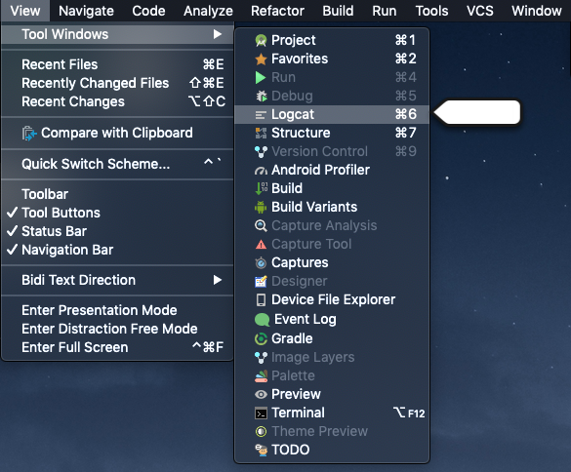The height and width of the screenshot is (472, 571).
Task: Open the Refactor menu in menu bar
Action: (277, 11)
